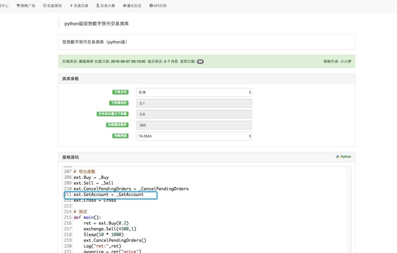Click the description 现货数字货币交易类库（python版）

tap(95, 42)
